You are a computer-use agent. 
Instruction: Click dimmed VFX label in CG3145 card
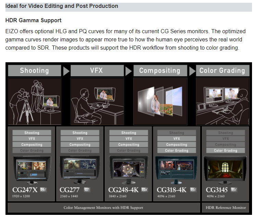(x=226, y=139)
